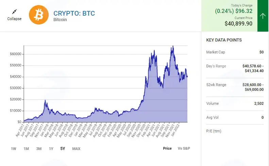Select the 1W time range
The width and height of the screenshot is (269, 166).
coord(13,149)
